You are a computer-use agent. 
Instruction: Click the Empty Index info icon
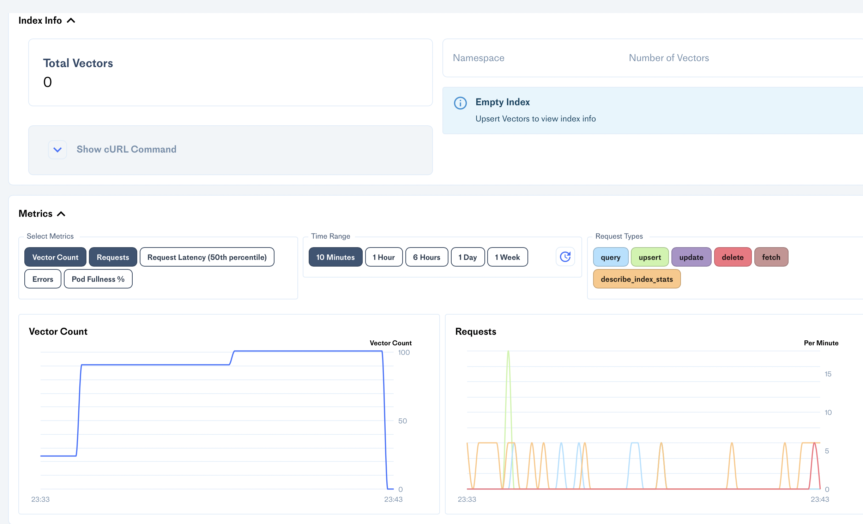tap(460, 103)
